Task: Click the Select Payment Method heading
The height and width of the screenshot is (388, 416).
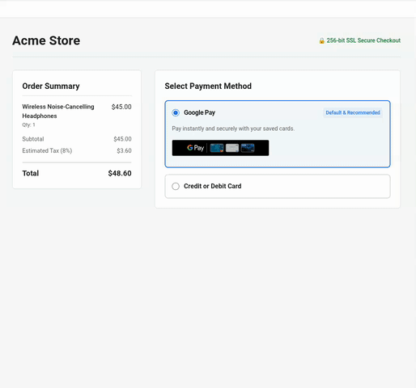Action: point(208,86)
